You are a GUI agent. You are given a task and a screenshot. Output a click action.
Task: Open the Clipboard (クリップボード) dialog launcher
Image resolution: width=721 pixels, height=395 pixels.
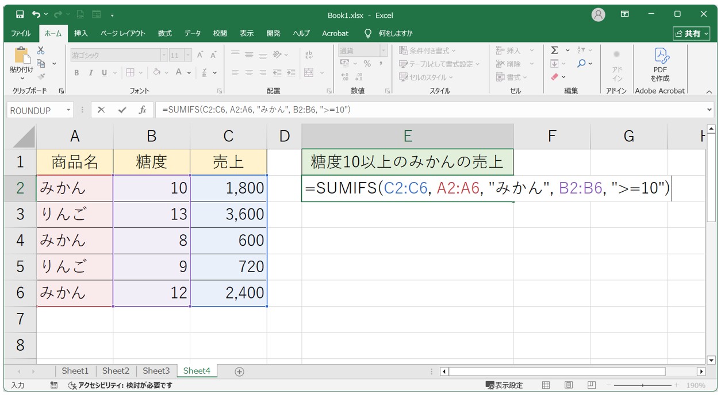click(x=62, y=91)
